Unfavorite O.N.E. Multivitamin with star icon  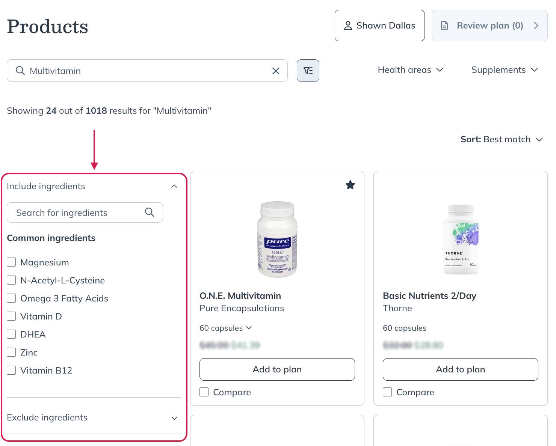(350, 185)
